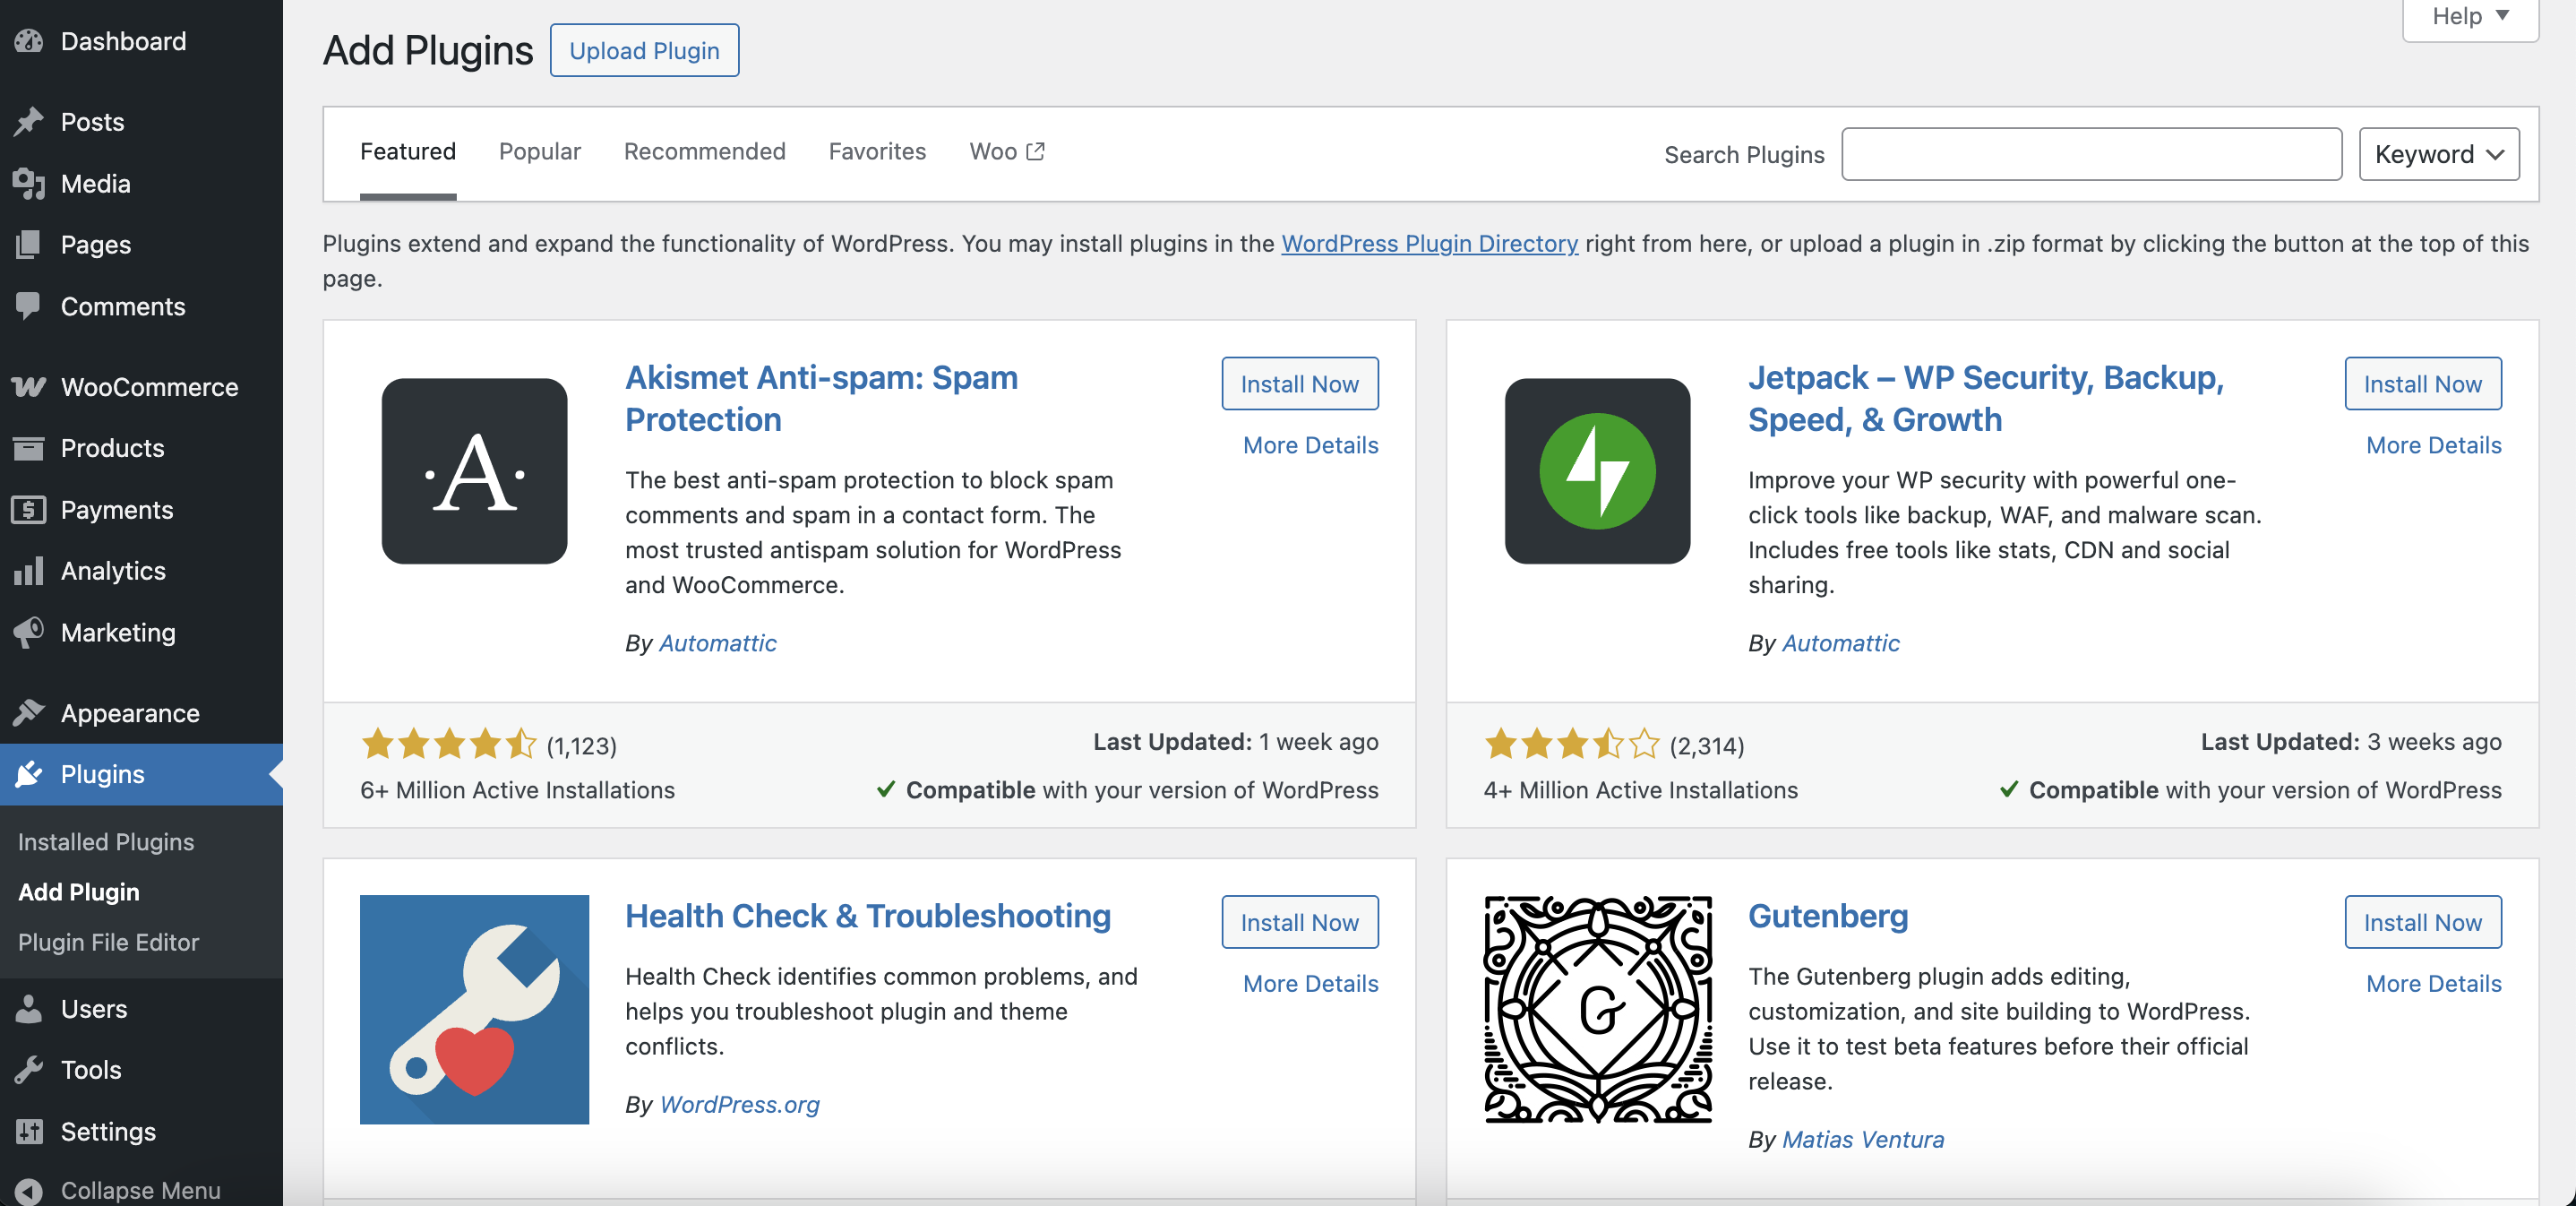2576x1206 pixels.
Task: Click the Payments dollar icon
Action: coord(29,510)
